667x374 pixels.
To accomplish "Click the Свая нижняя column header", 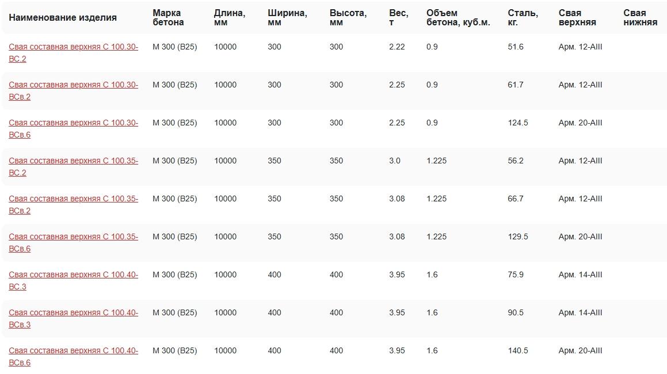I will (x=640, y=18).
